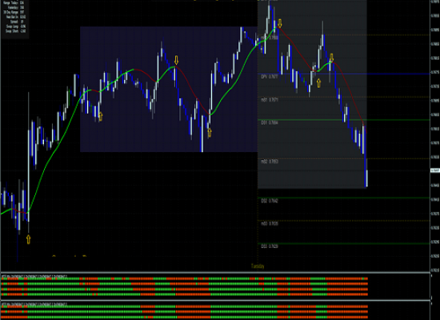Viewport: 440px width, 320px height.
Task: Select the yellow up arrow near the blue box's lowest candle
Action: [x=210, y=132]
